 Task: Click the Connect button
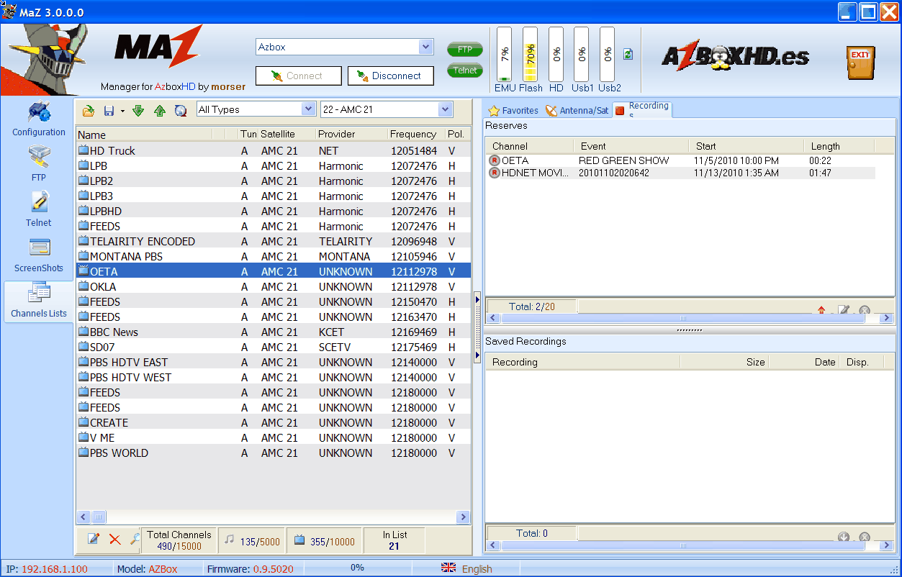tap(299, 76)
